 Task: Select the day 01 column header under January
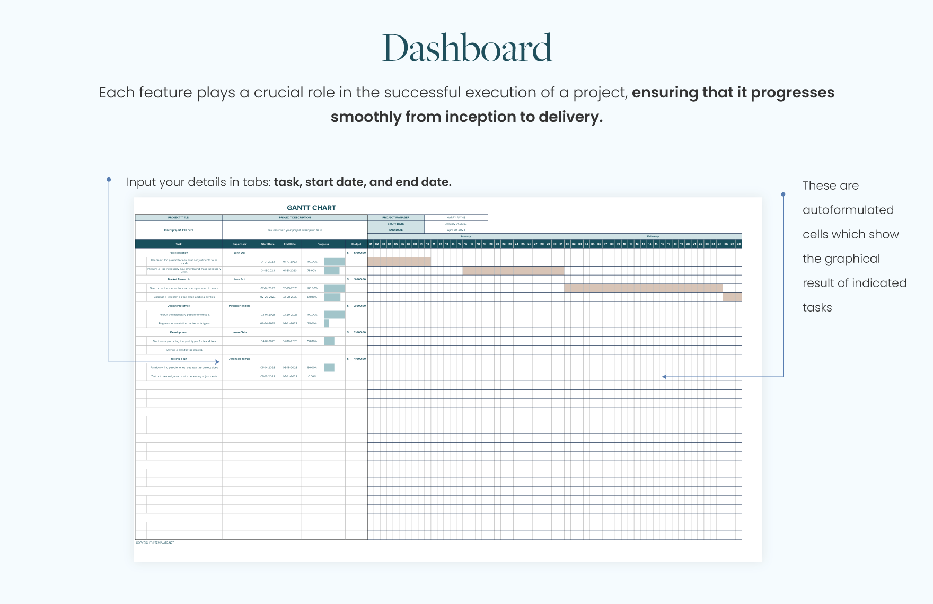click(369, 244)
